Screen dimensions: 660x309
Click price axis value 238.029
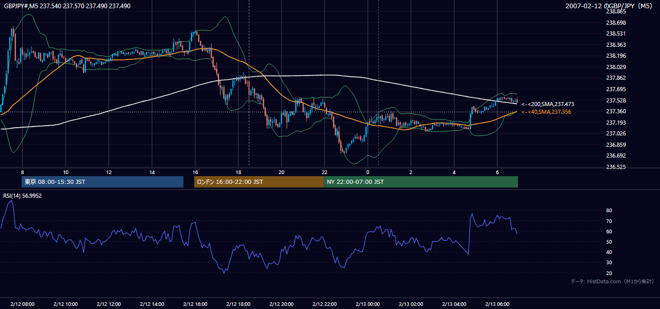[616, 67]
